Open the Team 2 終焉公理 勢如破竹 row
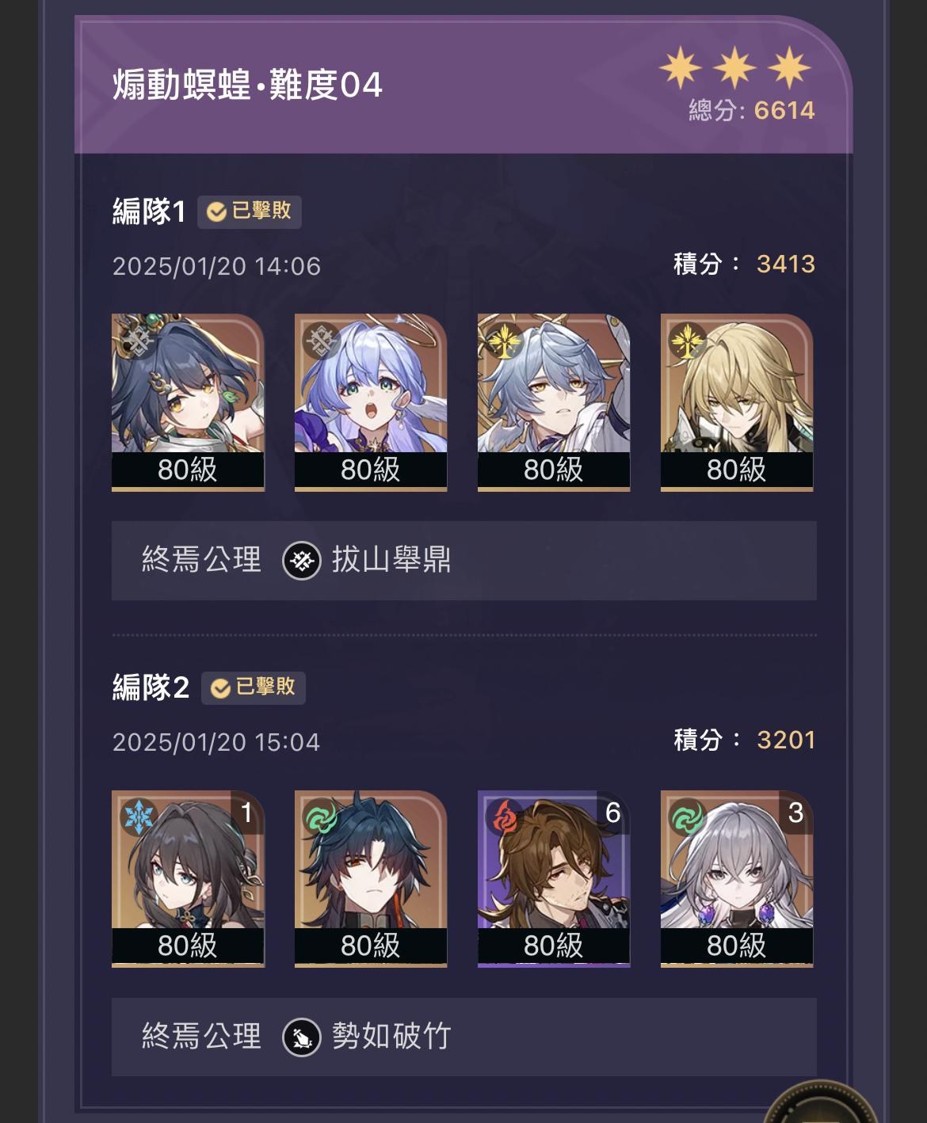This screenshot has height=1123, width=927. [464, 1037]
